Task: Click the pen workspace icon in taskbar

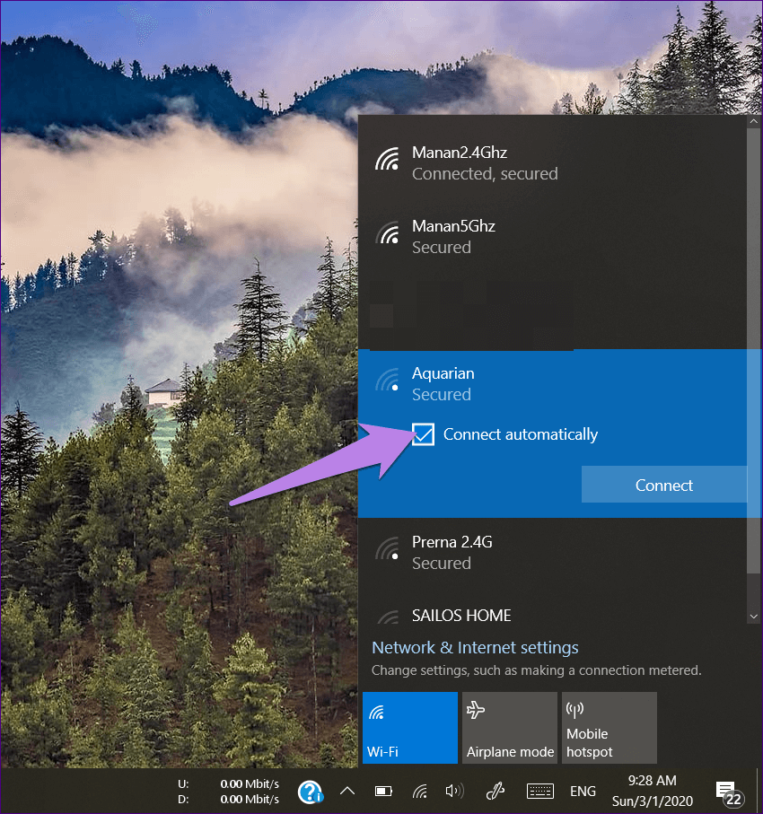Action: [x=495, y=792]
